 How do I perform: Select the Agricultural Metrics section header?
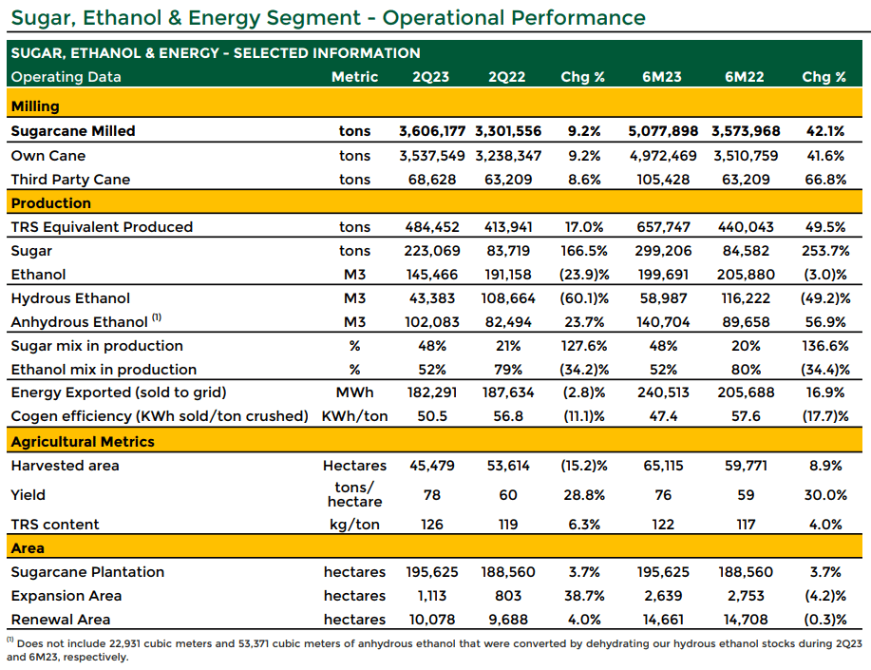tap(434, 440)
